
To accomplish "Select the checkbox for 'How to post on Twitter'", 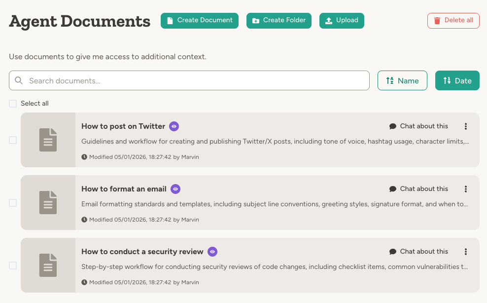I will (13, 140).
